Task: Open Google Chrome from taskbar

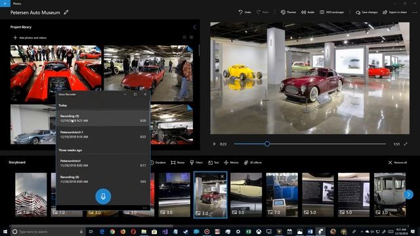Action: click(112, 231)
